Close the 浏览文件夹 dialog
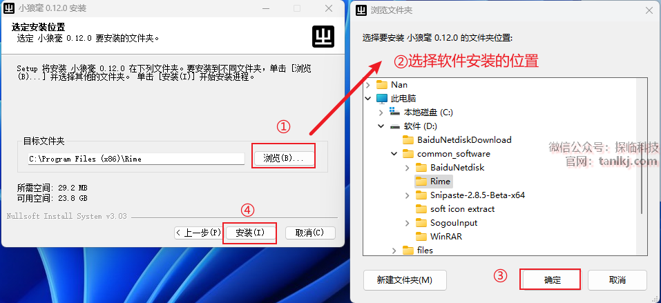The height and width of the screenshot is (303, 661). (649, 10)
